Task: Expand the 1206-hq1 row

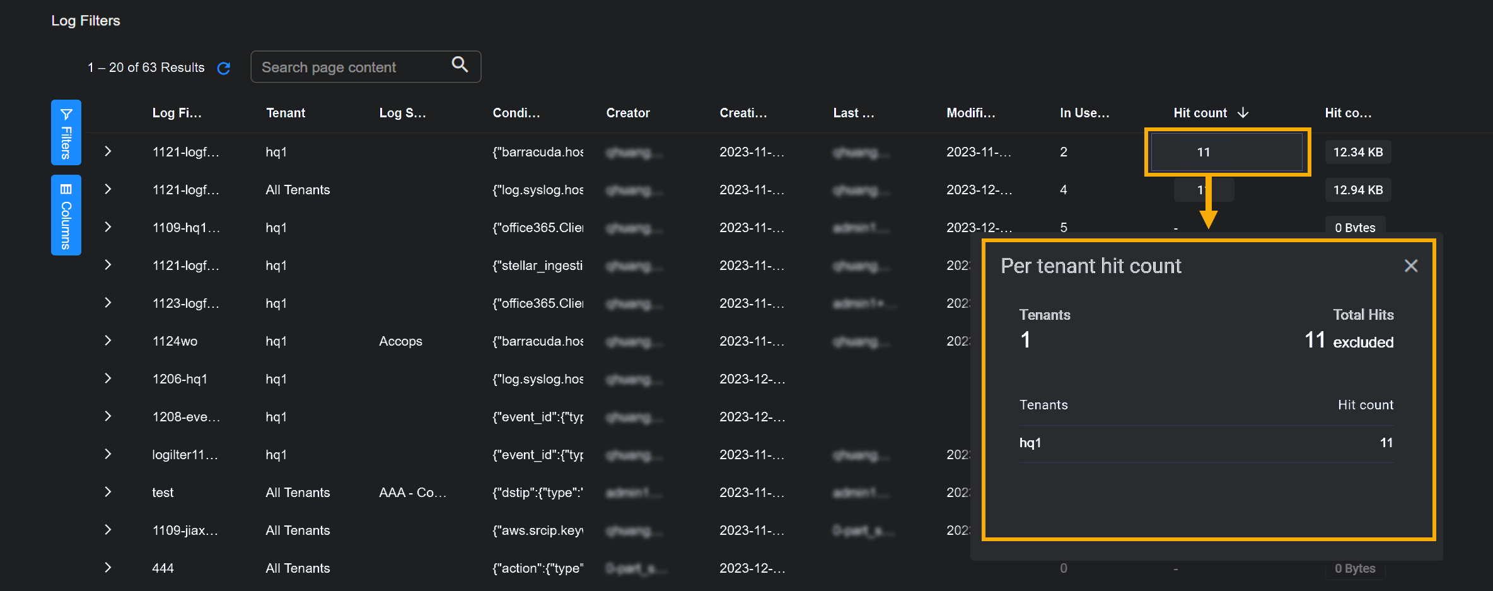Action: (x=108, y=378)
